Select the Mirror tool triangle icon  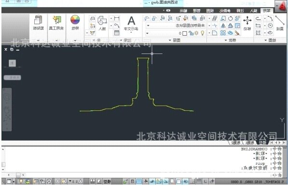coord(223,26)
